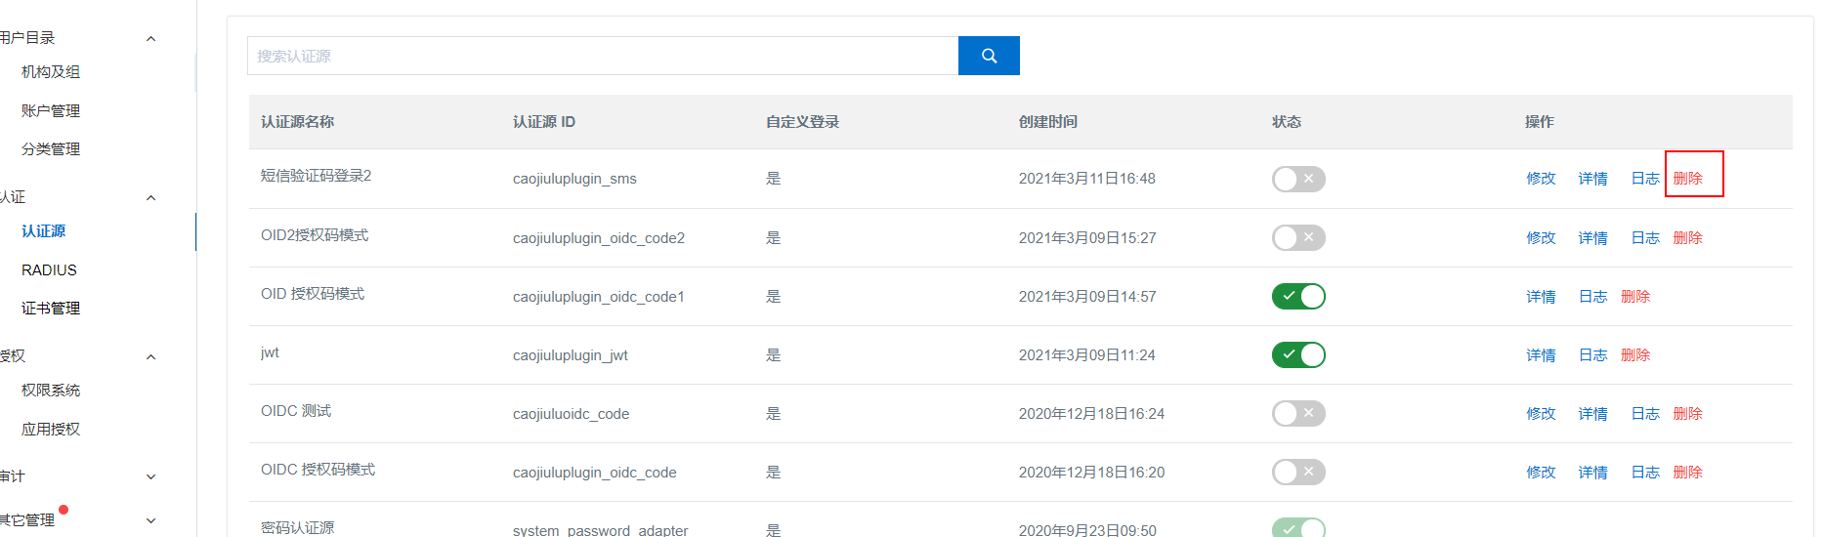The width and height of the screenshot is (1824, 537).
Task: Delete the 短信验证码登录2 auth source
Action: (x=1687, y=179)
